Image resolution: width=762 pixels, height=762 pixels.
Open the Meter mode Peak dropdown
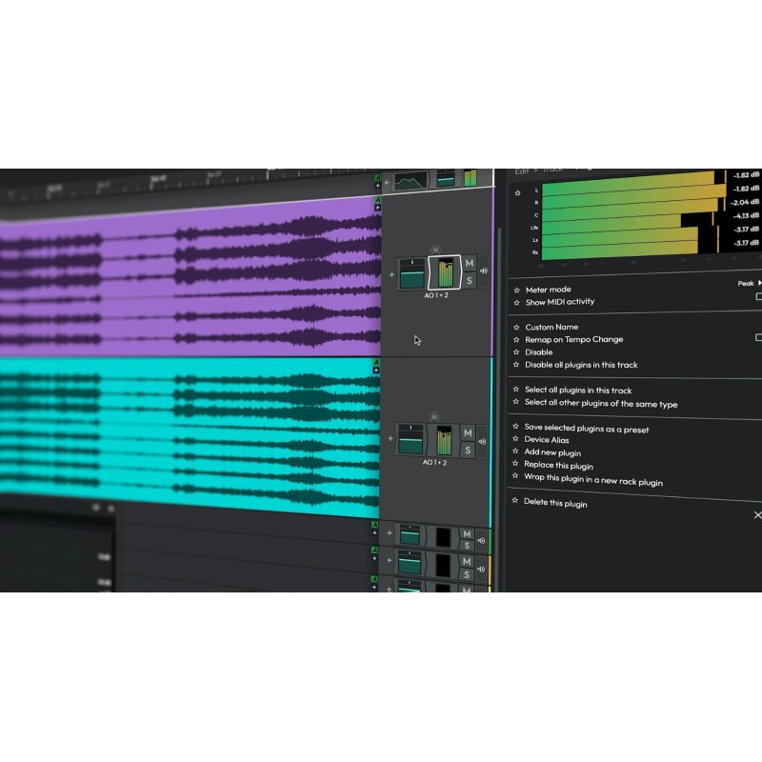750,283
